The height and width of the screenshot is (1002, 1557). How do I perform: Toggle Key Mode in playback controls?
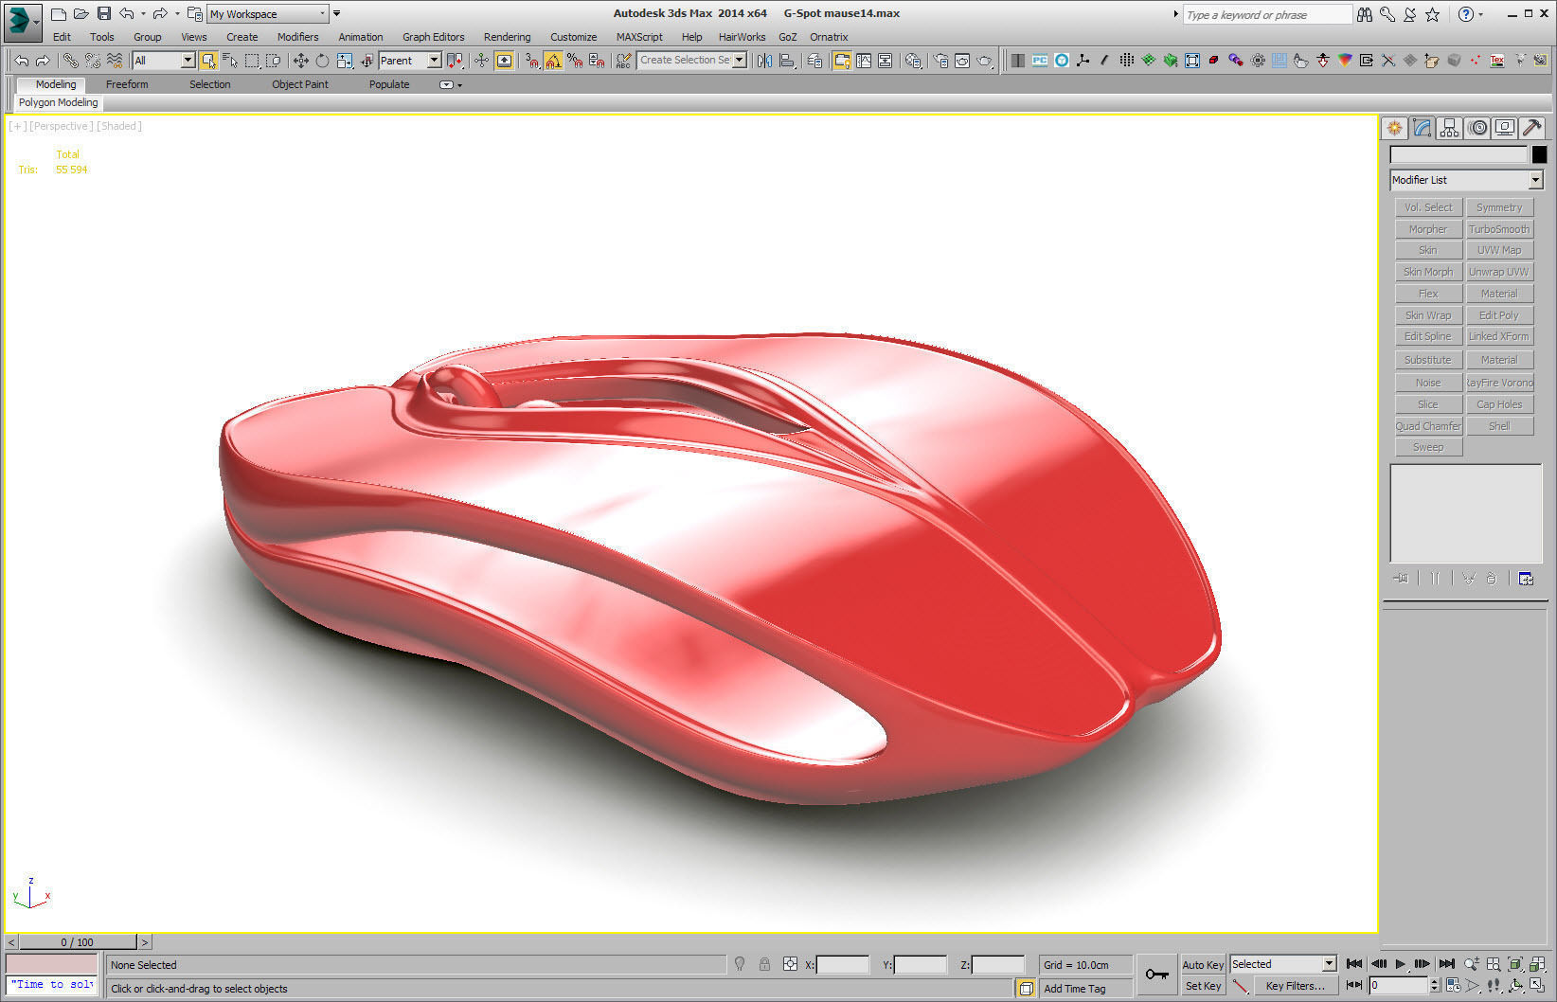(1354, 986)
